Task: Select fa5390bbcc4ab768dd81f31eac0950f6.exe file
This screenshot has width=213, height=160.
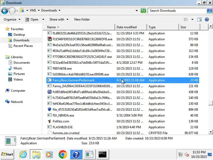Action: pos(123,74)
